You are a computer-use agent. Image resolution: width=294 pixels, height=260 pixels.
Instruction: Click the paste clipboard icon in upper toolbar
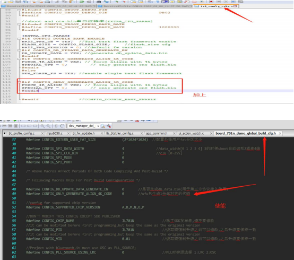(72, 2)
